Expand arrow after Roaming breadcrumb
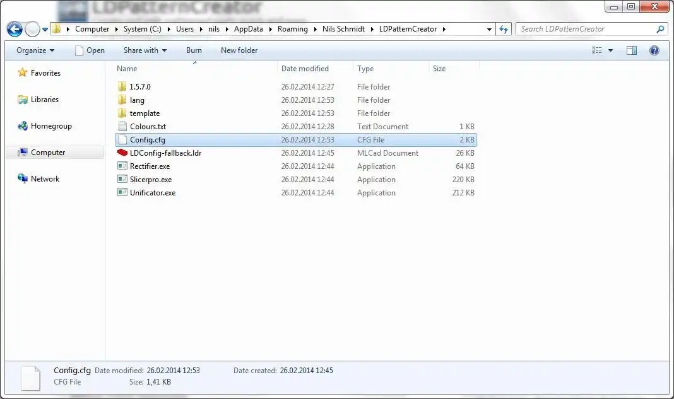674x399 pixels. 315,29
